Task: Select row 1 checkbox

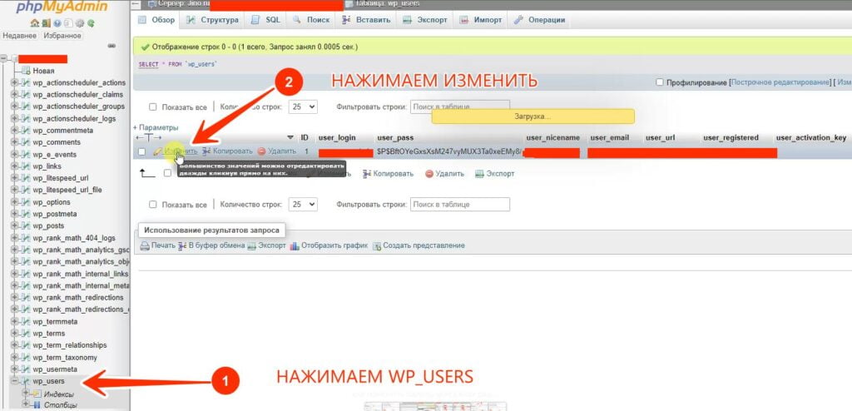Action: click(x=141, y=151)
